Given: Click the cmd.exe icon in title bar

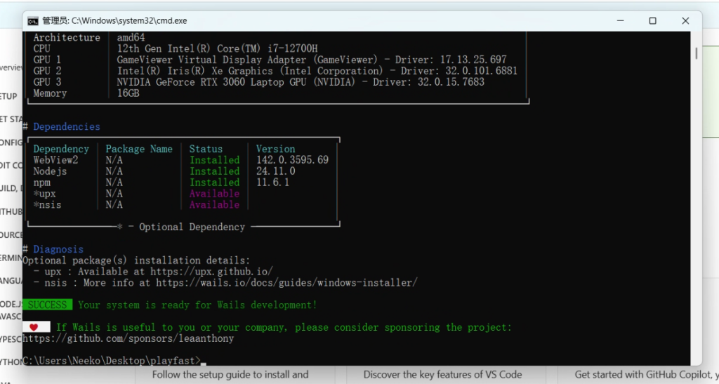Looking at the screenshot, I should pos(32,20).
